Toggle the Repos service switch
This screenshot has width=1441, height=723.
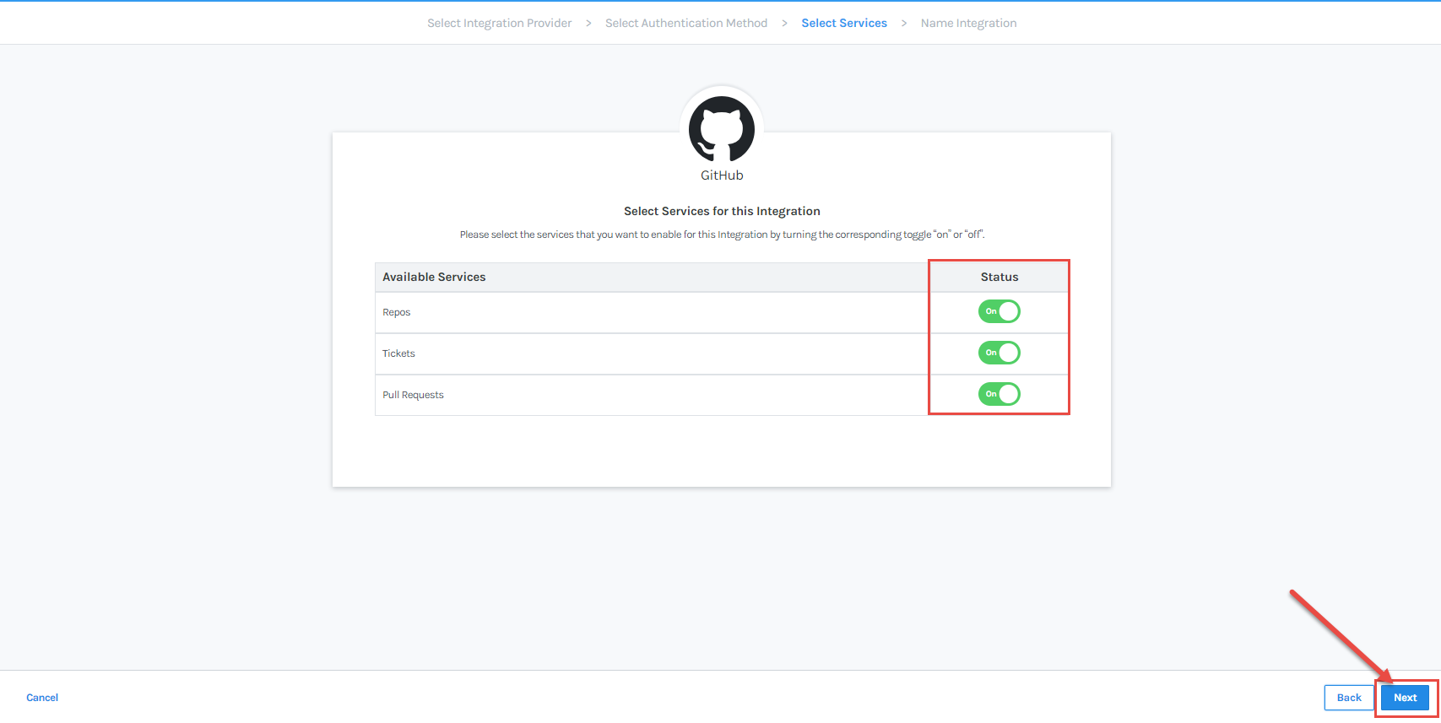(x=999, y=311)
